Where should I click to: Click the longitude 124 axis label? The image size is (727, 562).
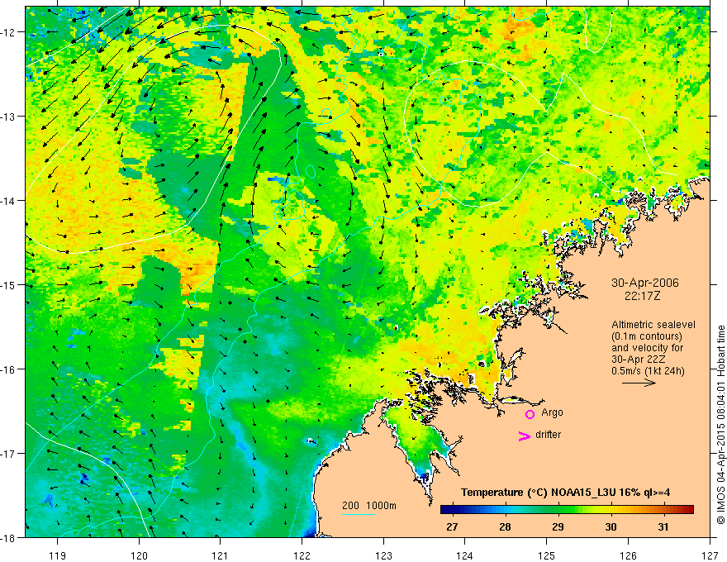point(465,555)
